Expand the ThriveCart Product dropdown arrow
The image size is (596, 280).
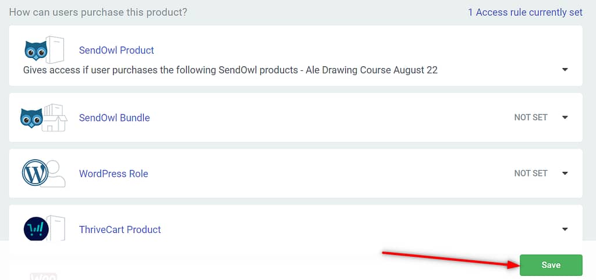coord(565,229)
